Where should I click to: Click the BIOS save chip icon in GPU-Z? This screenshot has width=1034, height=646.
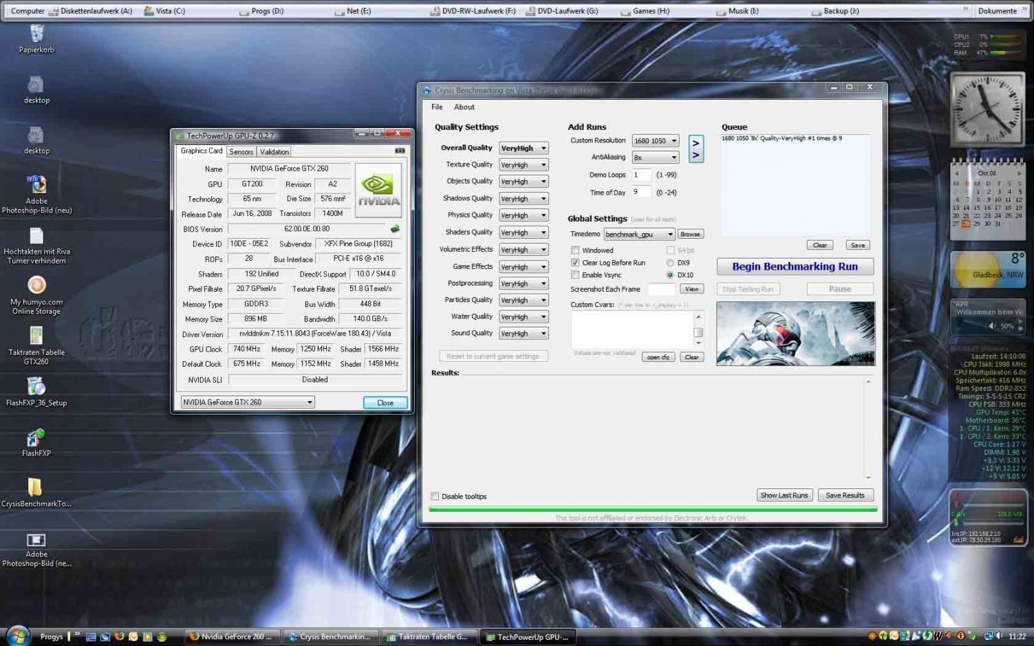(x=395, y=228)
